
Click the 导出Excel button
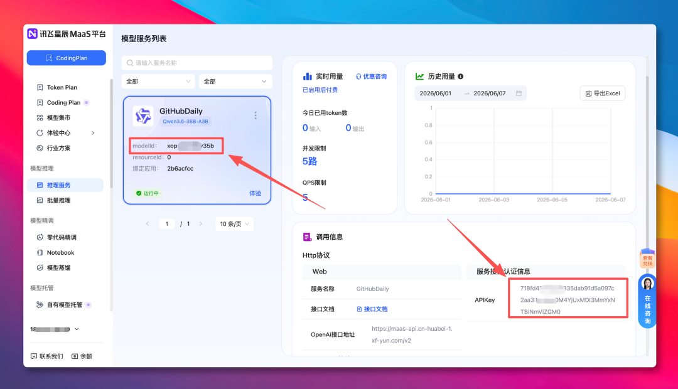click(602, 93)
